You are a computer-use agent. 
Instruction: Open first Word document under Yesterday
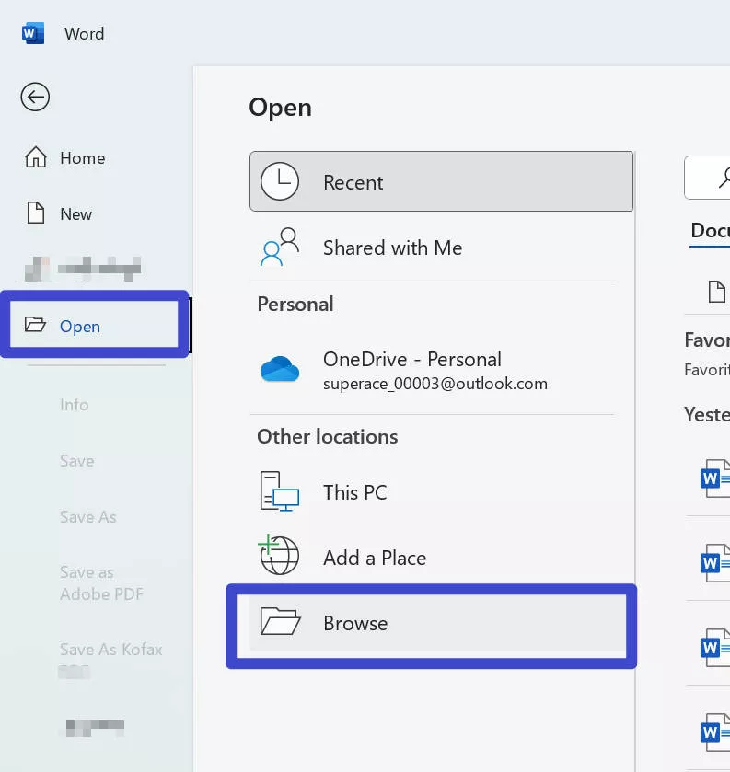click(715, 478)
